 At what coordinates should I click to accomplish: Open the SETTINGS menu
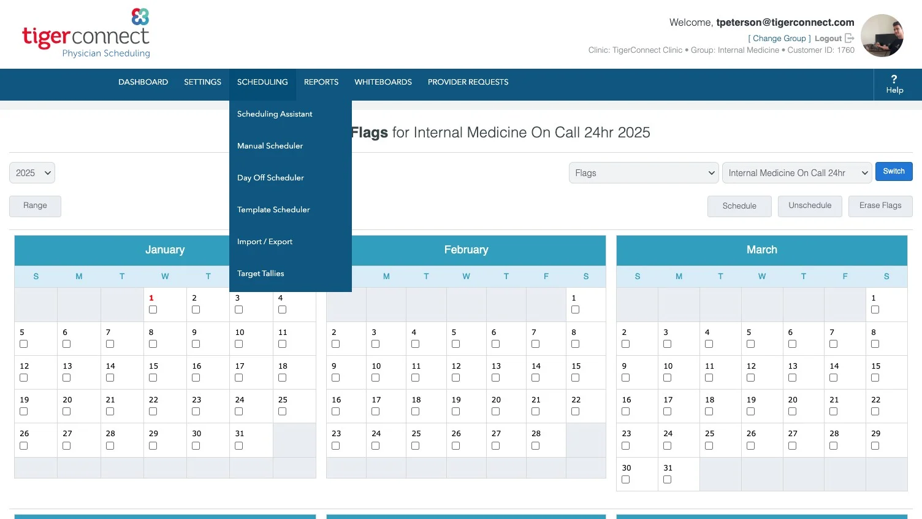(x=202, y=82)
